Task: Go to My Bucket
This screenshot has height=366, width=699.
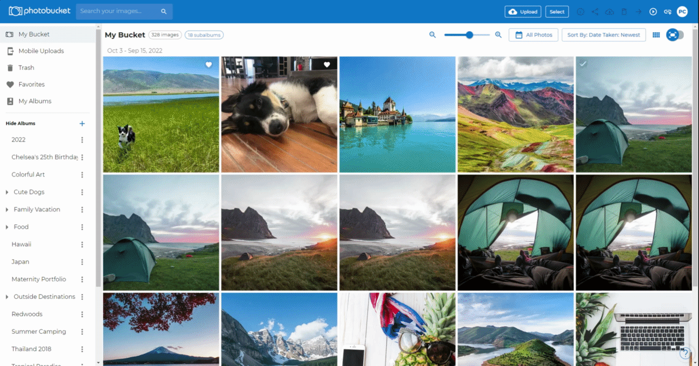Action: point(48,34)
